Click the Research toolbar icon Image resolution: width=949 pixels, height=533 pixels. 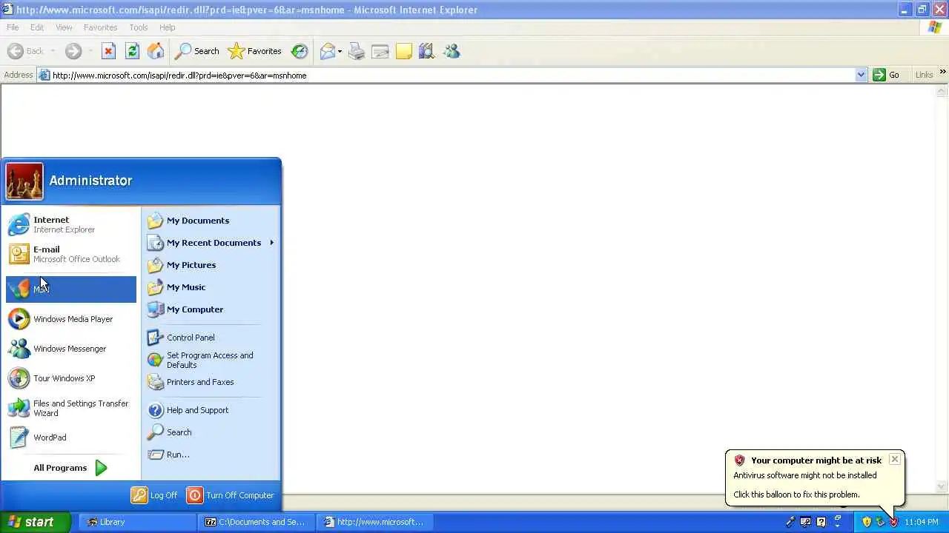[x=426, y=51]
